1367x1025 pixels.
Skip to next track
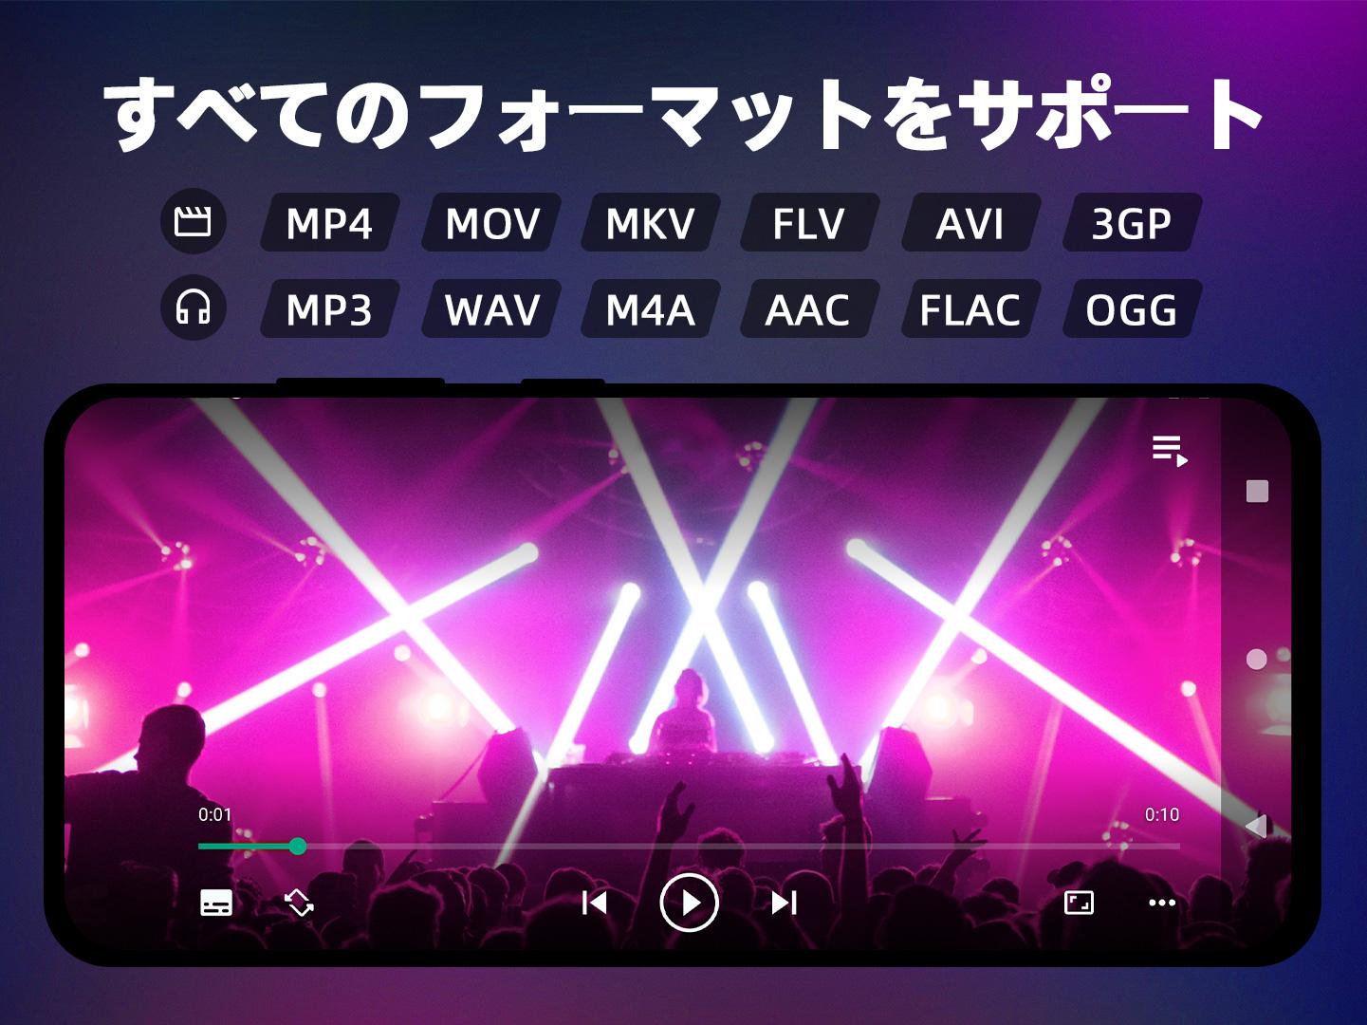(785, 903)
